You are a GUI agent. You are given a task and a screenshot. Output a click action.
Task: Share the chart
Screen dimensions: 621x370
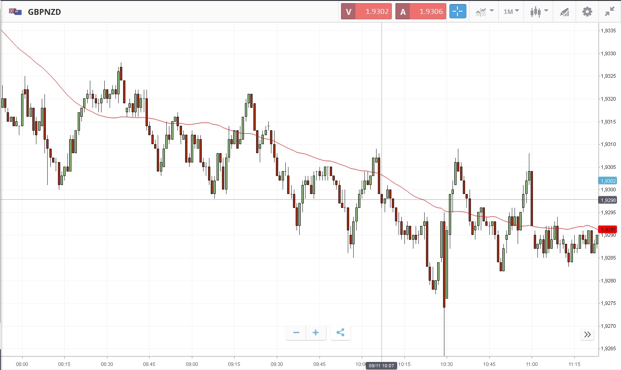(340, 333)
